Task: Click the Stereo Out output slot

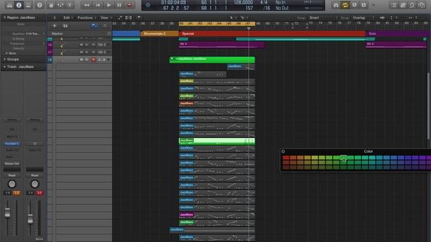Action: tap(12, 163)
